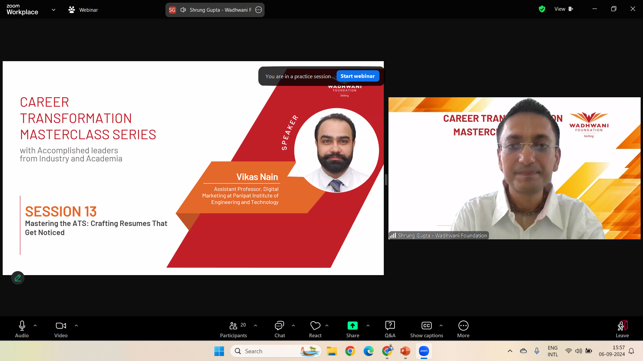Viewport: 643px width, 361px height.
Task: Toggle the Video camera button
Action: (x=61, y=329)
